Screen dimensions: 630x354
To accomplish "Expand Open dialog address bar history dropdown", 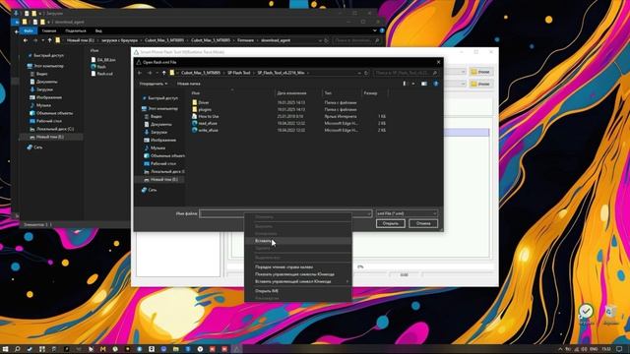I will tap(359, 73).
